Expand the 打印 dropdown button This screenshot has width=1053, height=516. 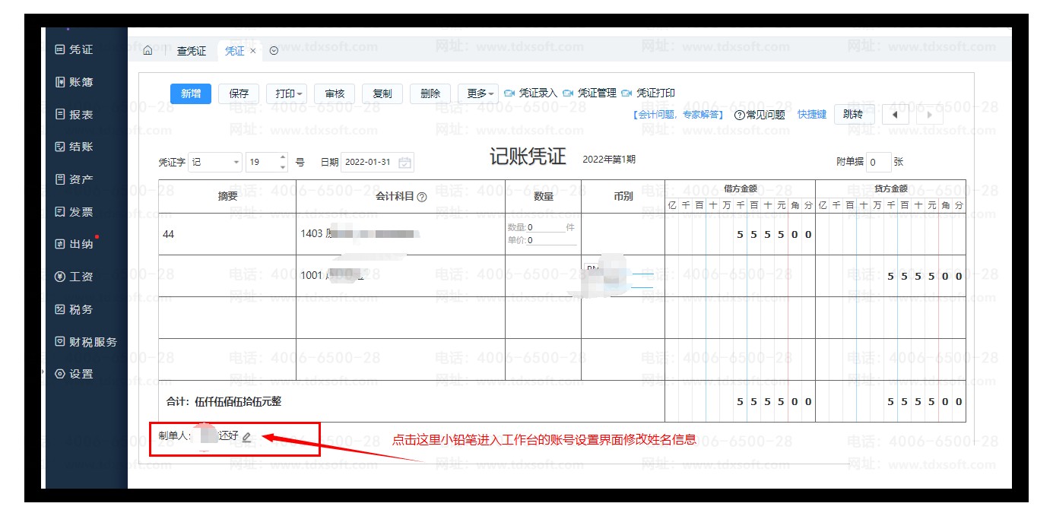[288, 93]
